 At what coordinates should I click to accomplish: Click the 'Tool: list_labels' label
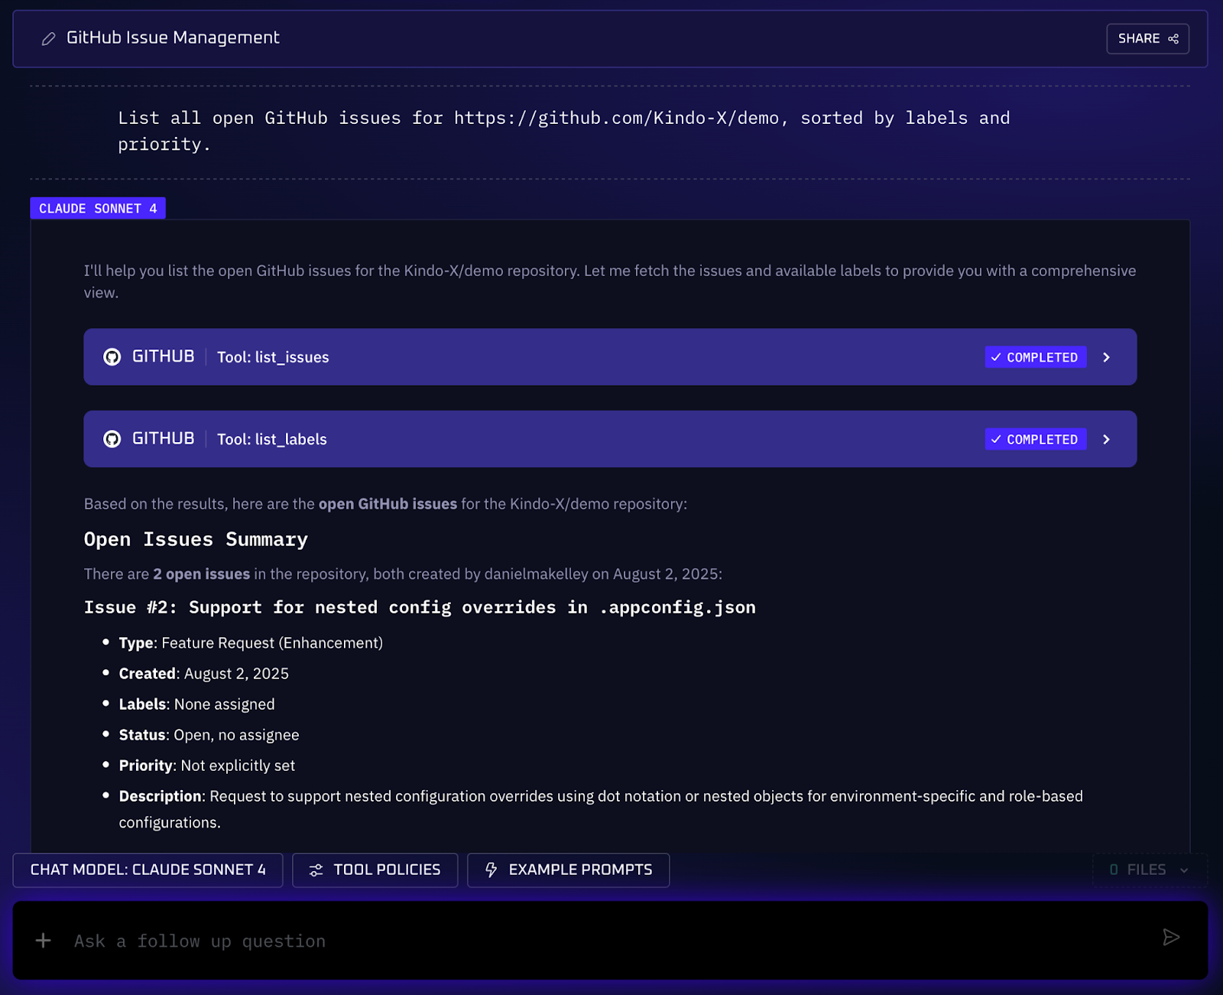click(x=272, y=439)
